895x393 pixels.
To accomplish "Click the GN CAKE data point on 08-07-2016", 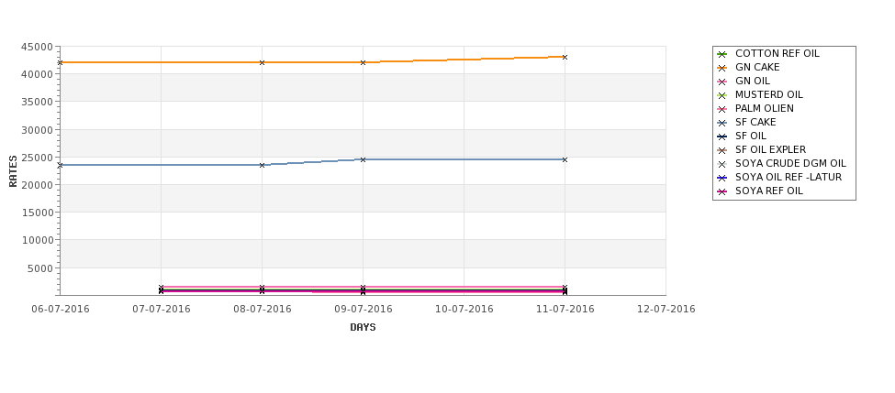I will pyautogui.click(x=262, y=62).
